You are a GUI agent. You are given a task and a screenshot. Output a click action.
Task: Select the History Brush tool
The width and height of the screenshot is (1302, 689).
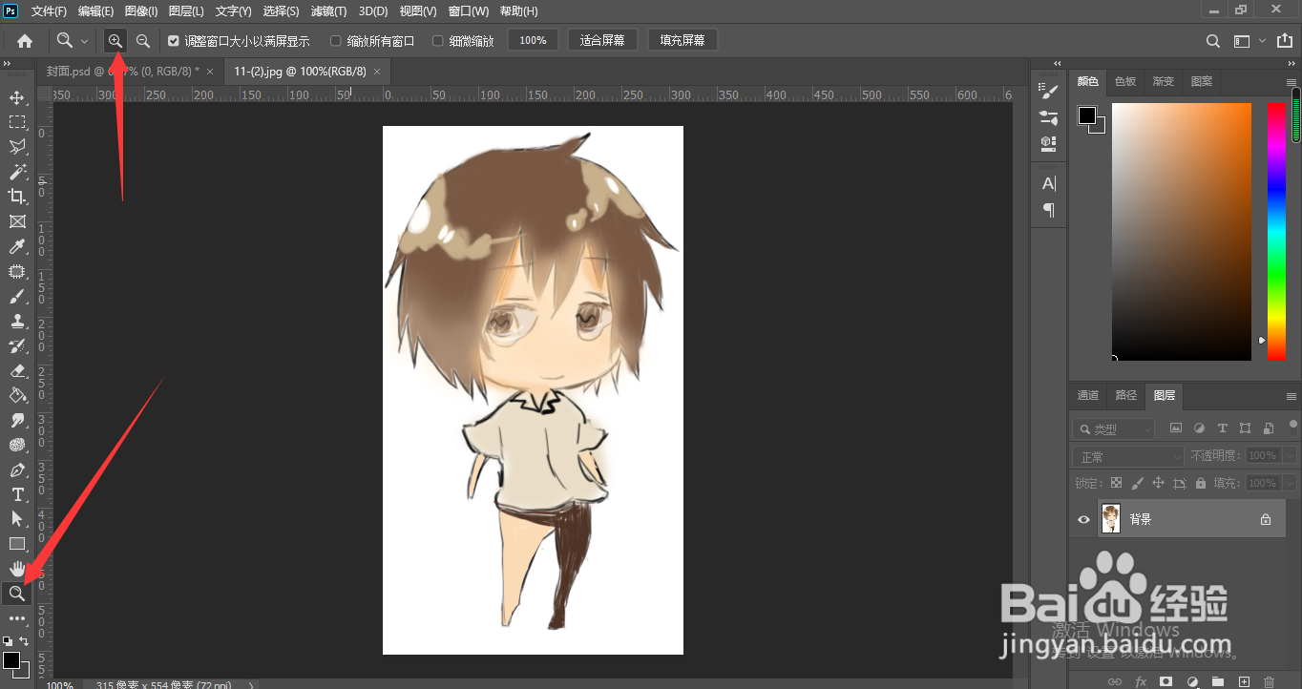click(x=17, y=345)
